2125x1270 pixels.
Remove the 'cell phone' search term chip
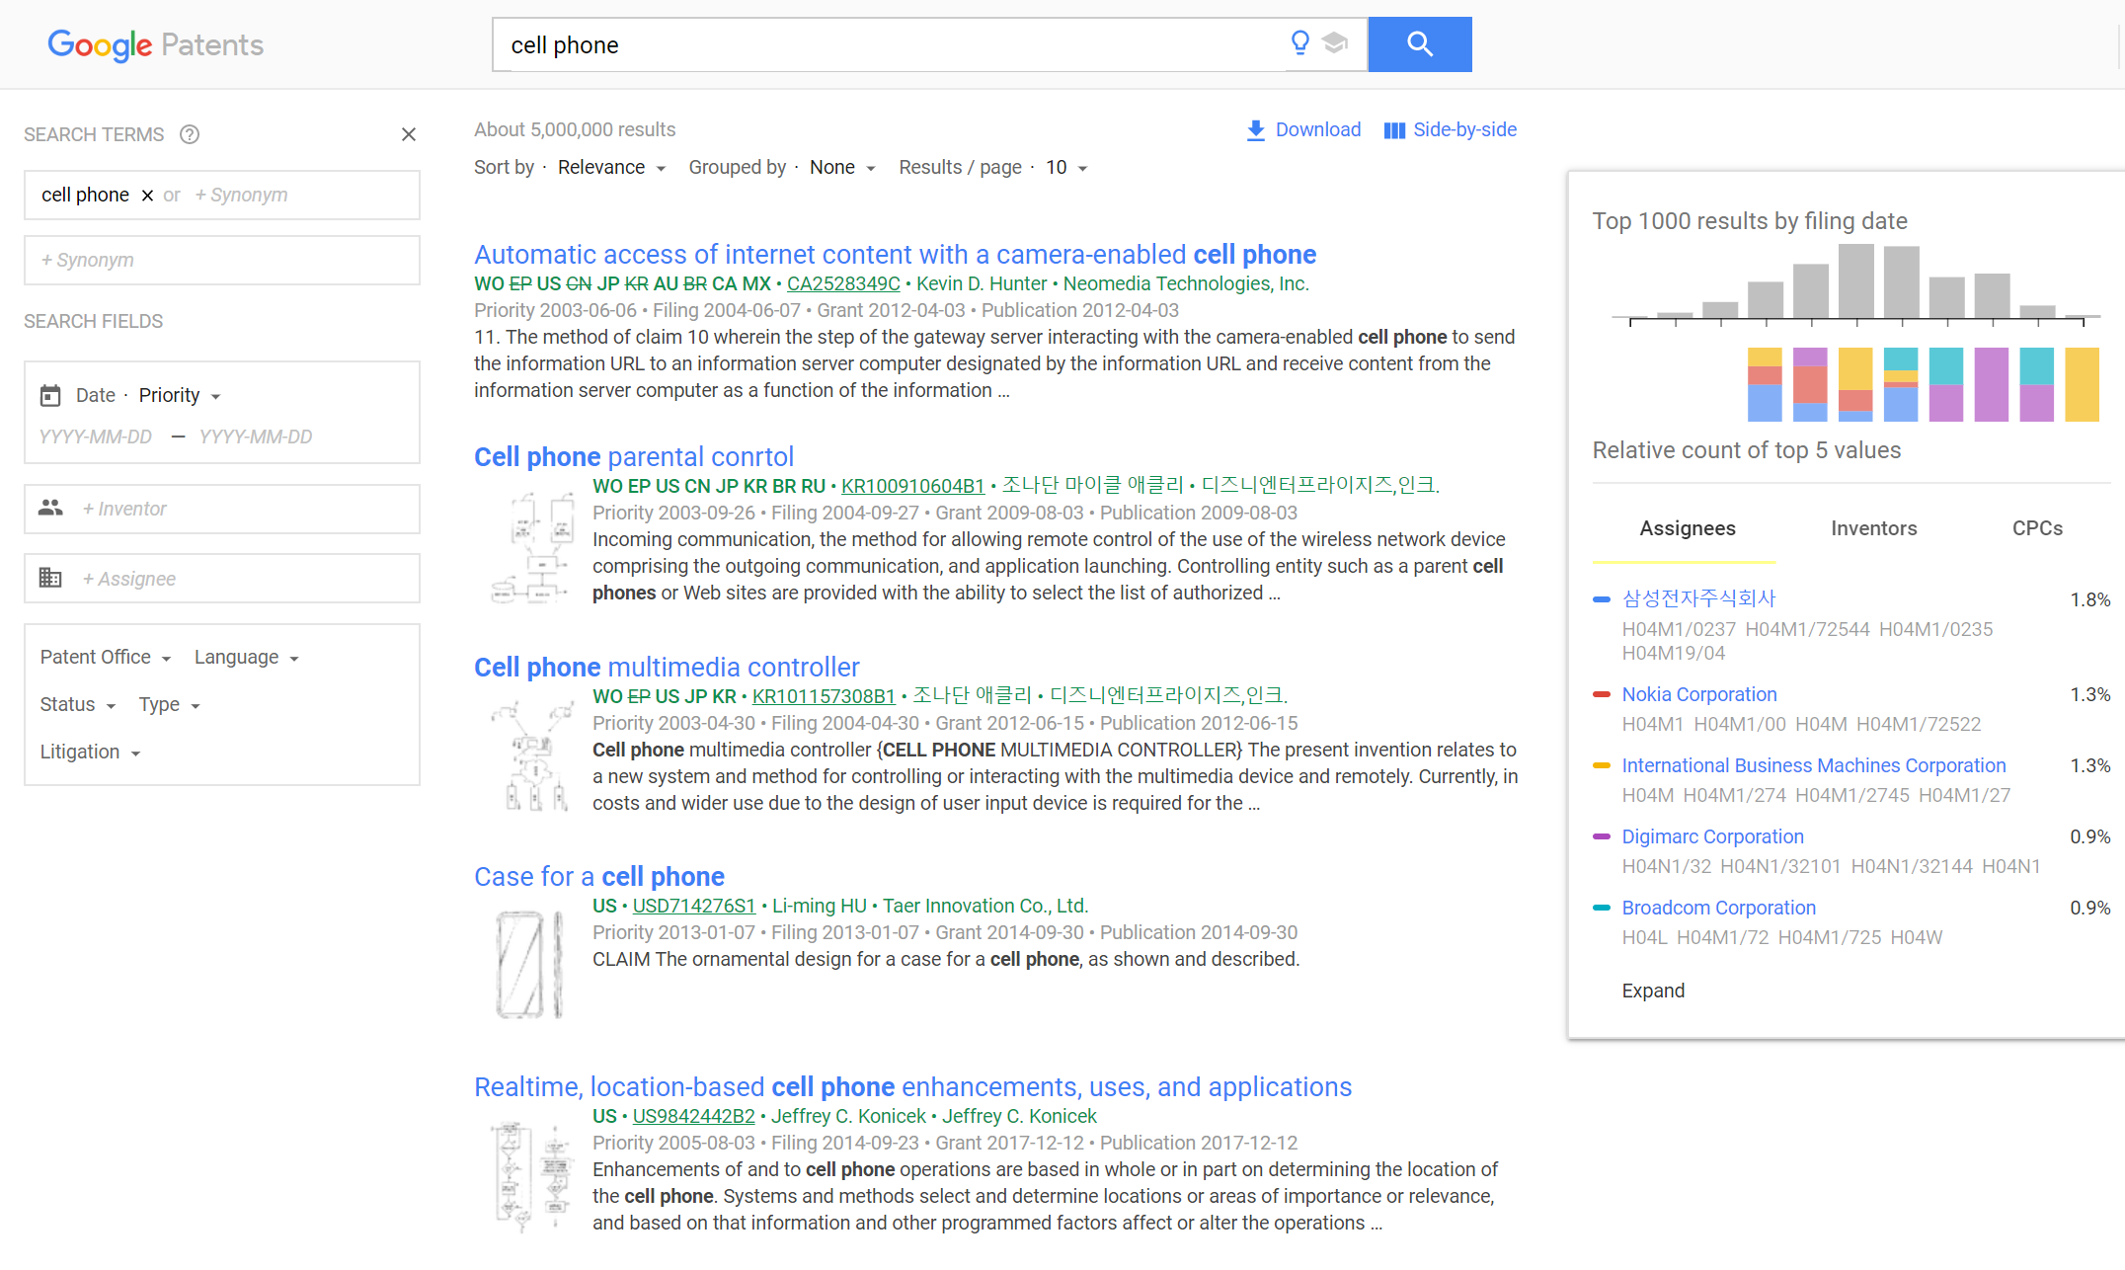[x=147, y=196]
